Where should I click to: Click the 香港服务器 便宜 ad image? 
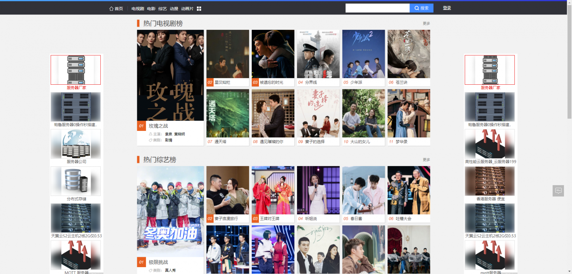[x=490, y=181]
